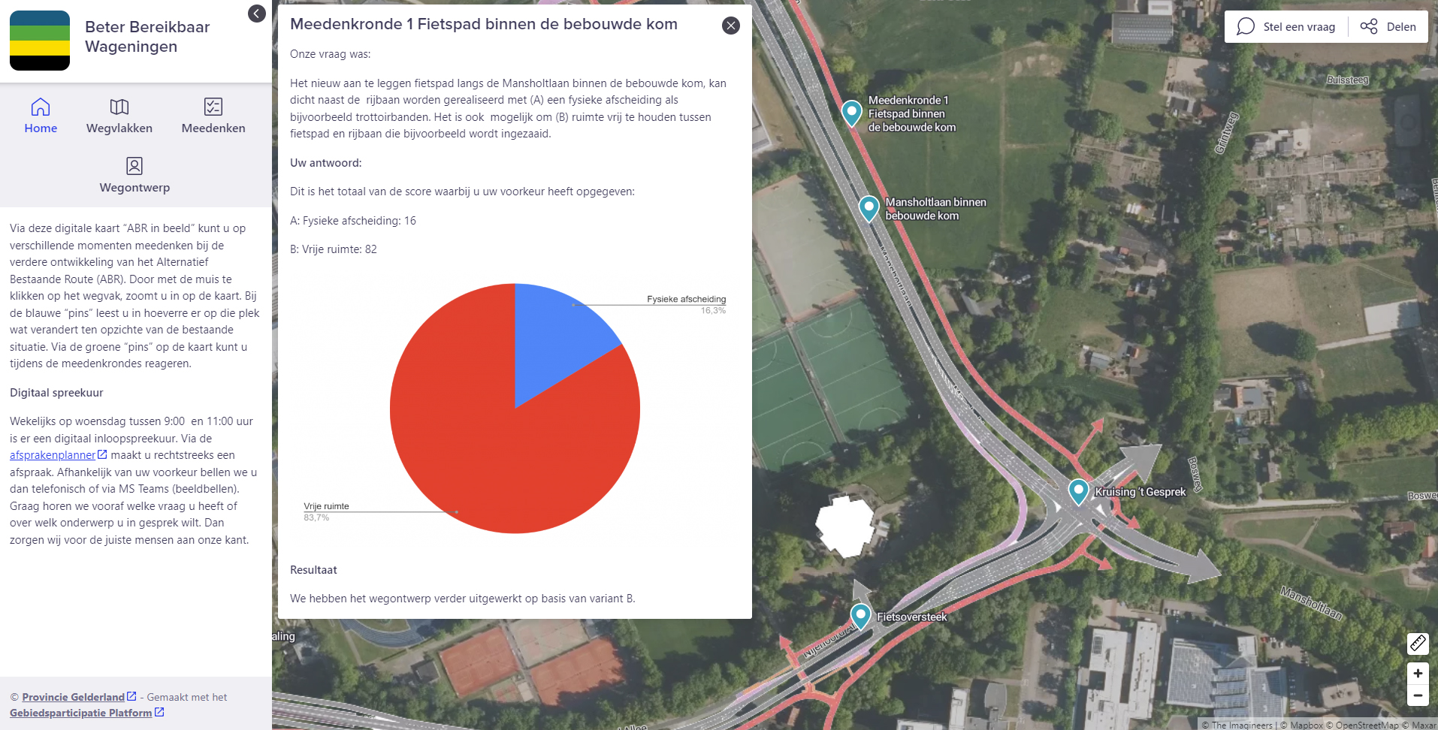Close the Meedenkronde 1 Fietspad popup

click(730, 25)
